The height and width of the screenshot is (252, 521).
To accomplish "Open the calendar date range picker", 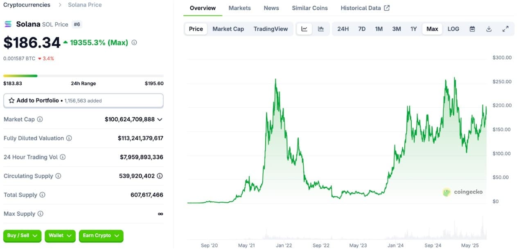I will [x=472, y=29].
